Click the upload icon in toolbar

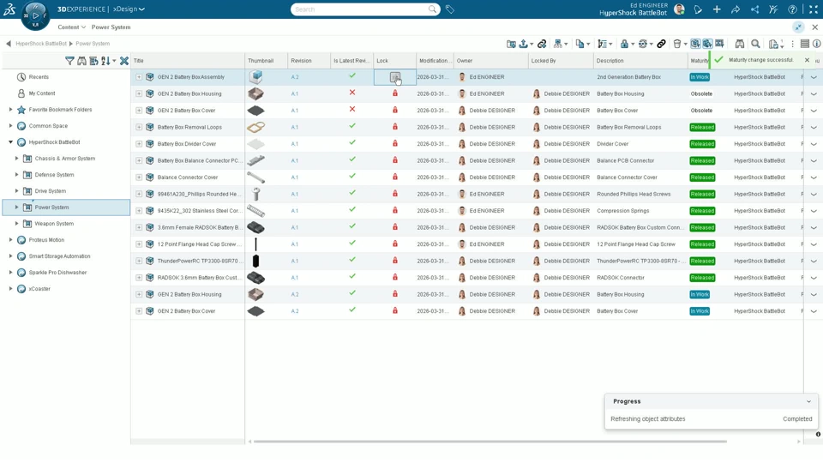[x=523, y=44]
